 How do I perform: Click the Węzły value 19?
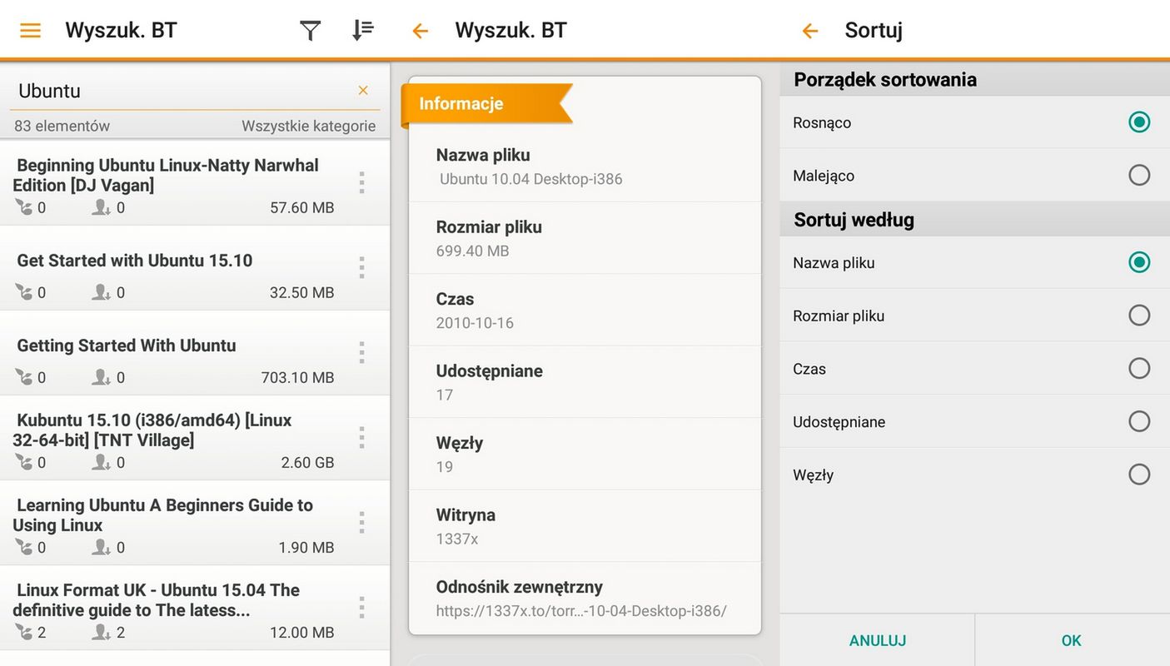pyautogui.click(x=445, y=467)
